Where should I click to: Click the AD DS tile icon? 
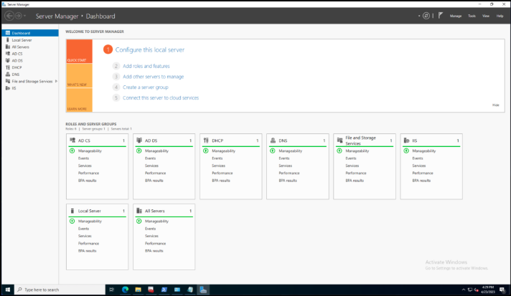[x=139, y=140]
